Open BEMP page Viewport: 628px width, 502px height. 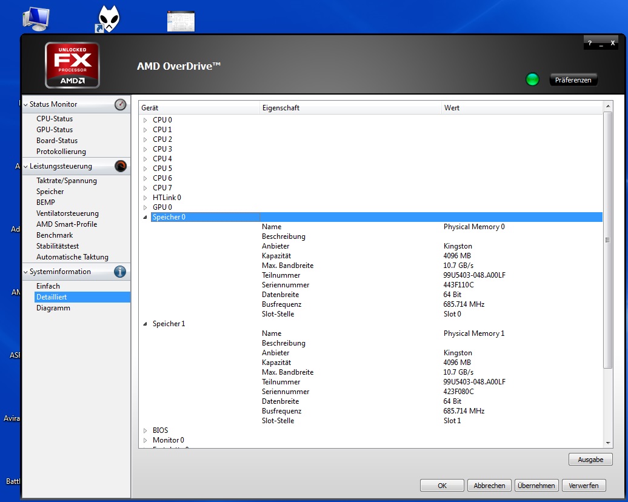45,202
